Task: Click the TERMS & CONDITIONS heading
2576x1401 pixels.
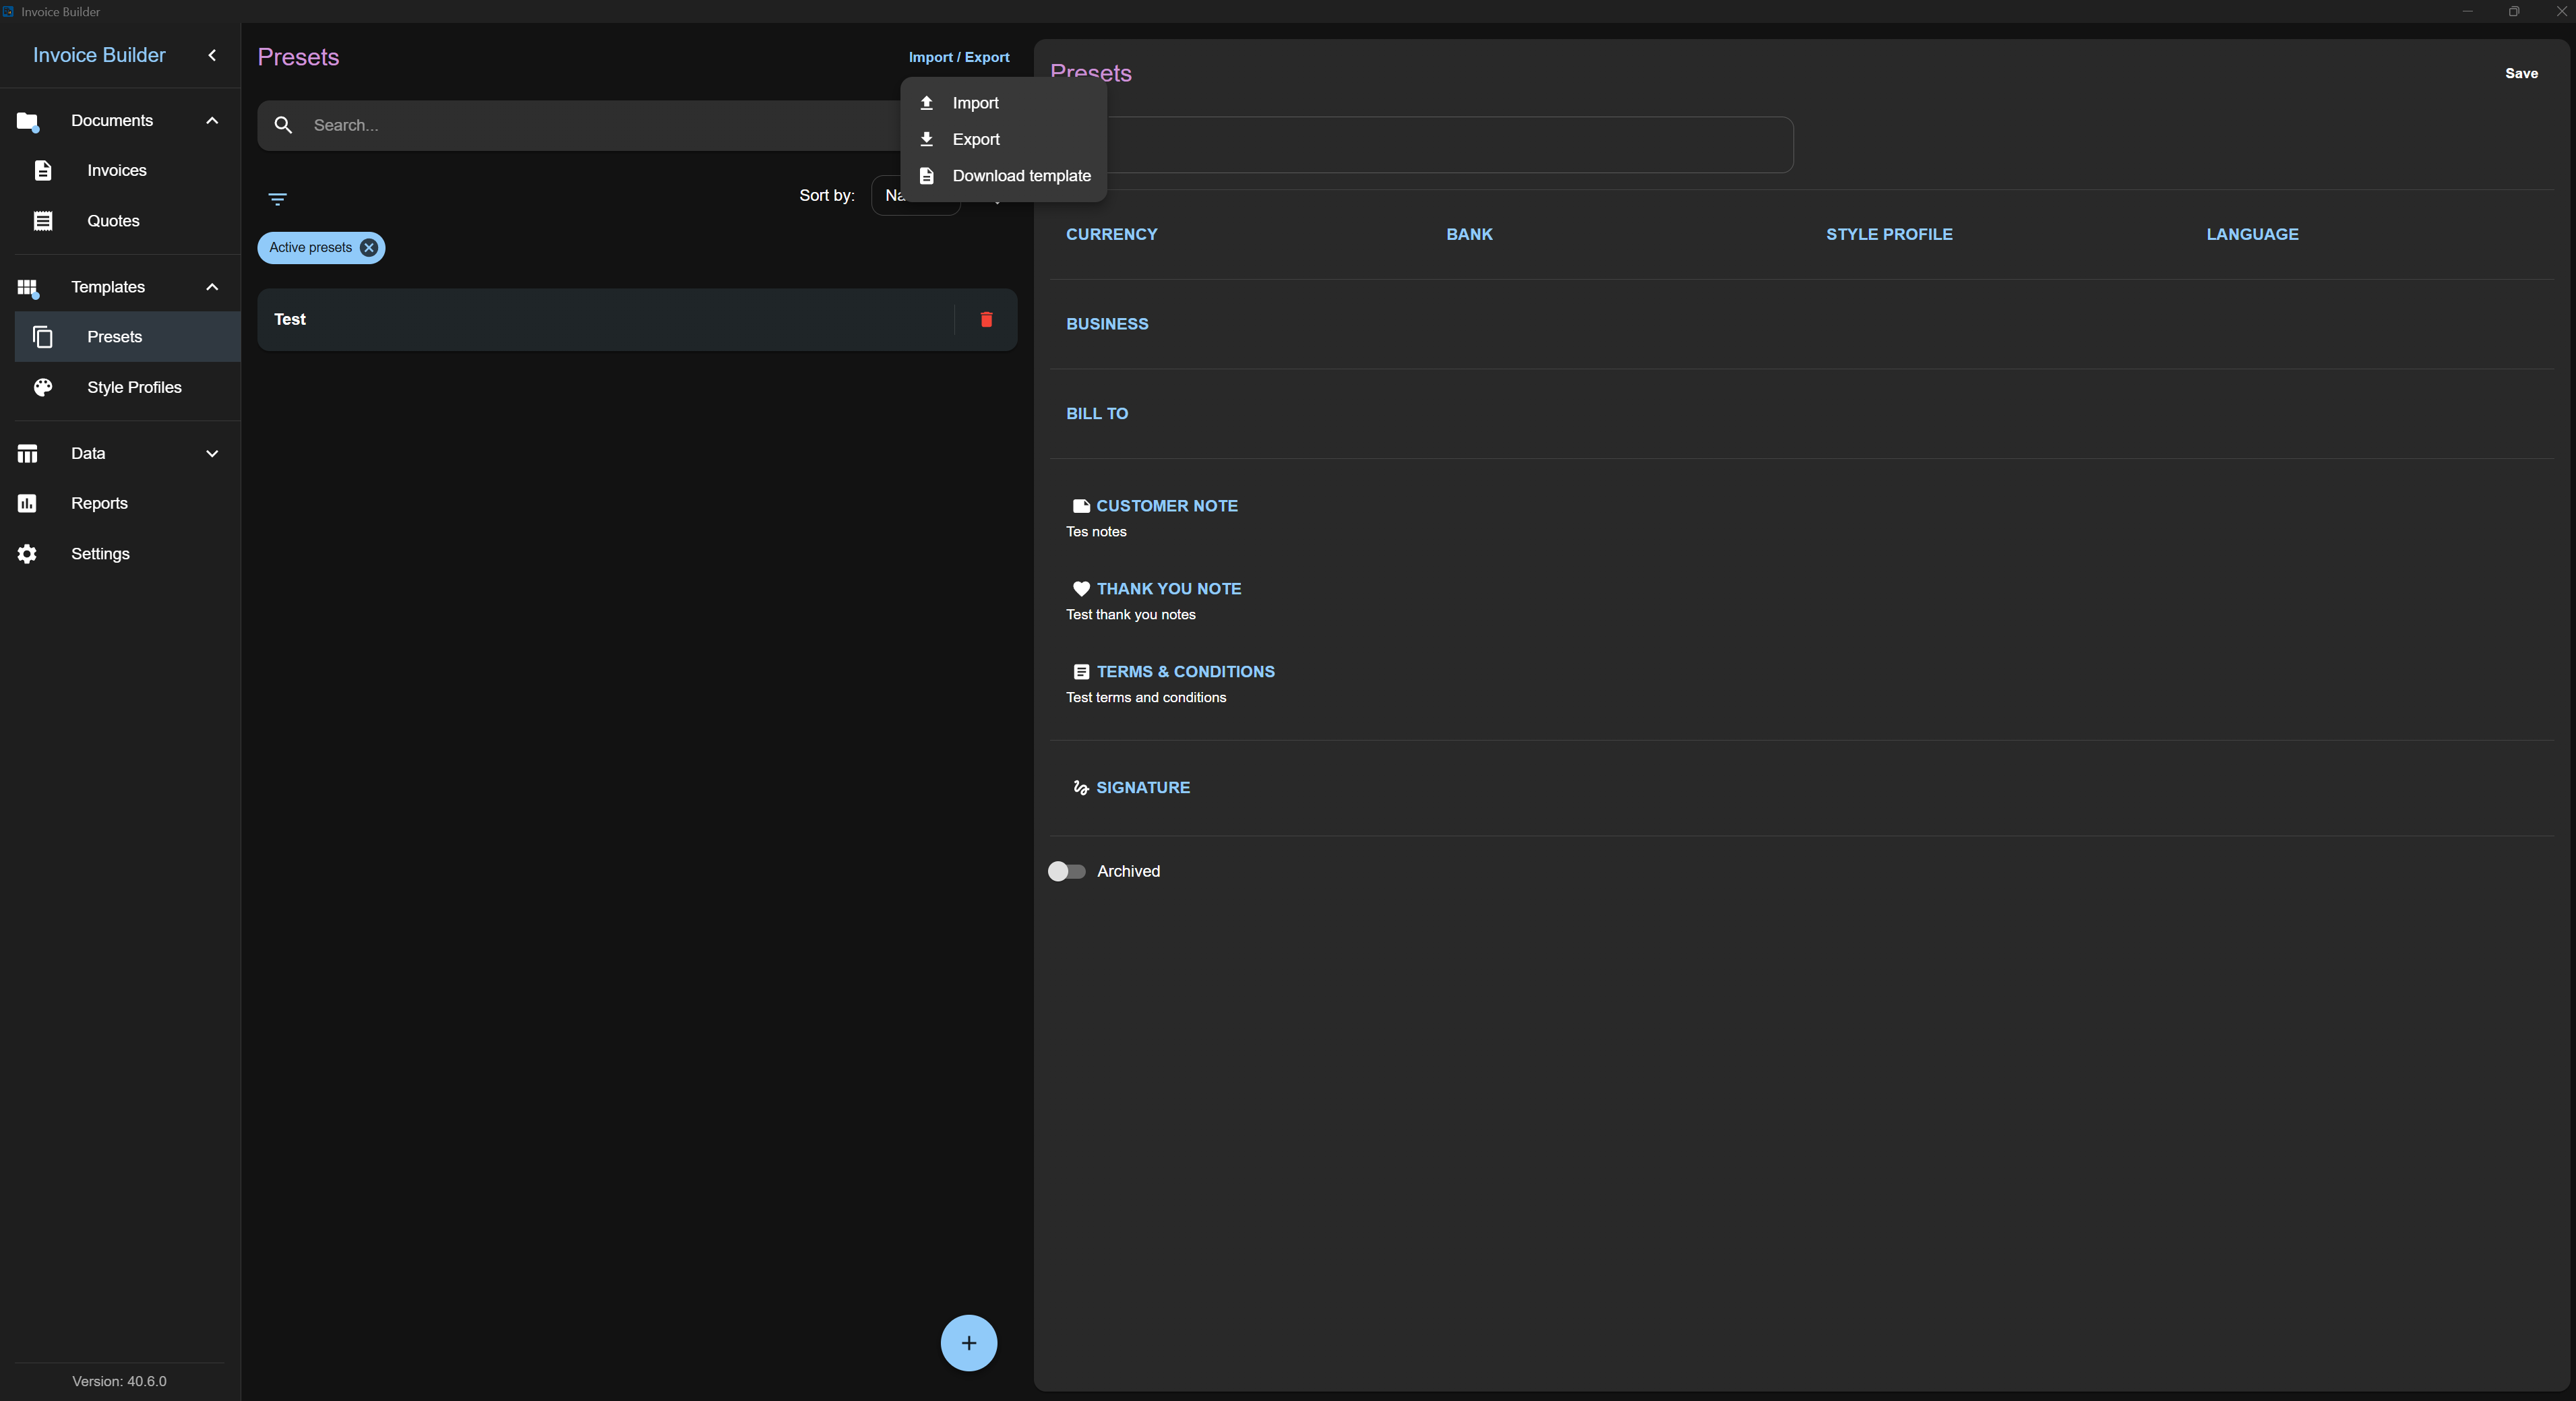Action: (x=1185, y=672)
